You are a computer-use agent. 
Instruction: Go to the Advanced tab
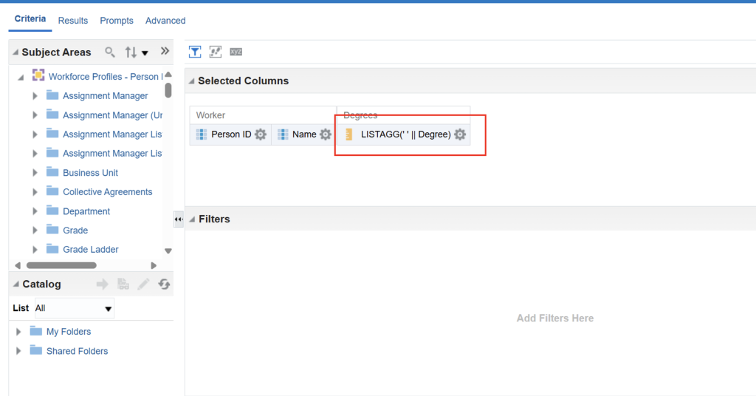pos(165,21)
